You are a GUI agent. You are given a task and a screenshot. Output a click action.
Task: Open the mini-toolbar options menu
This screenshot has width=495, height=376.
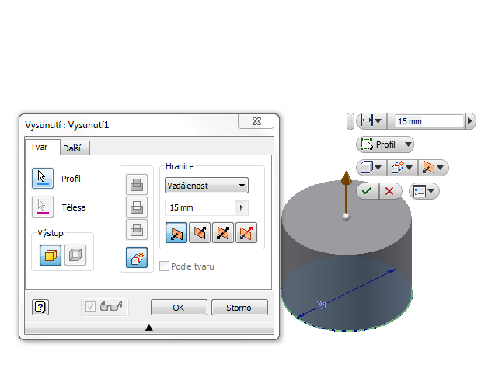424,191
